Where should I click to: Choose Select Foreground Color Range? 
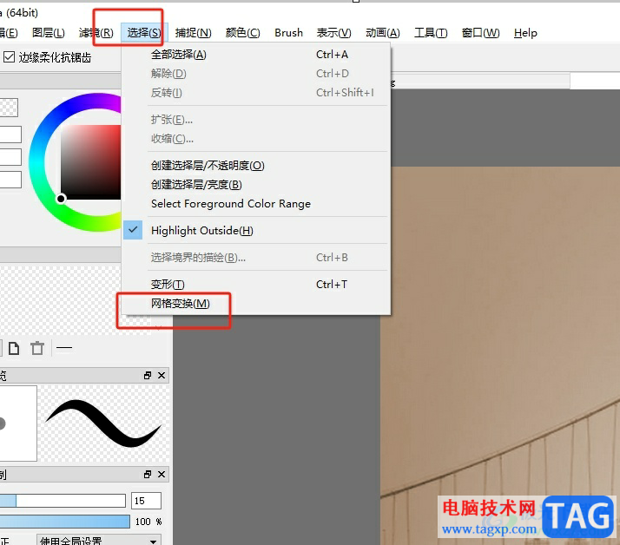tap(256, 204)
